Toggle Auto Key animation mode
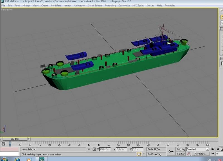The image size is (223, 161). [x=181, y=149]
